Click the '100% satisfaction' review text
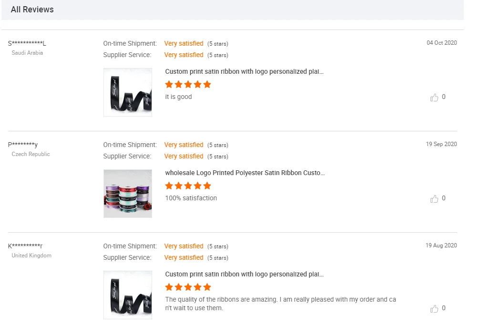The height and width of the screenshot is (334, 483). [191, 198]
